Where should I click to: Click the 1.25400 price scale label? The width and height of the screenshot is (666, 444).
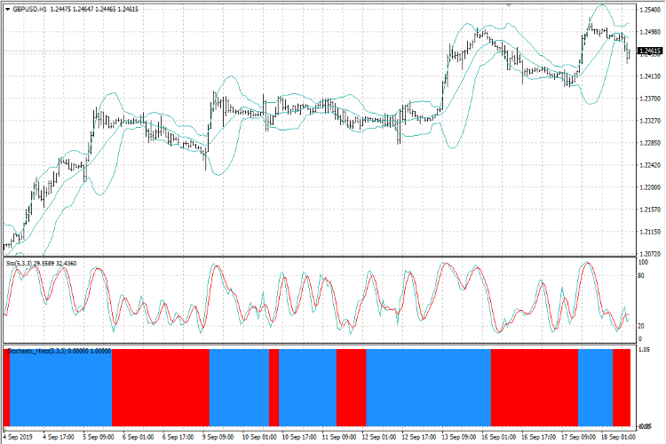pos(650,10)
